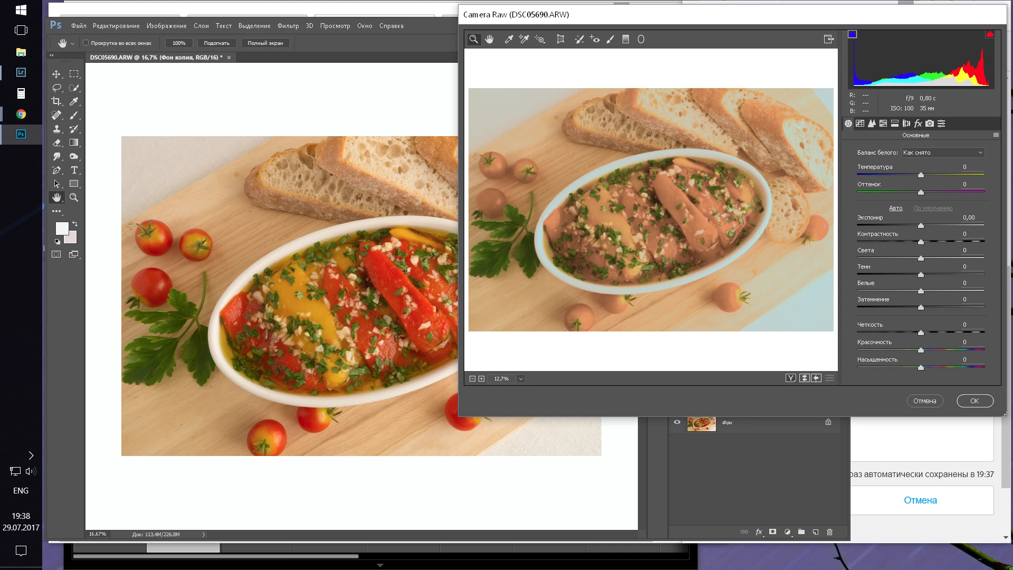
Task: Click the Экспонир slider handle
Action: coord(921,225)
